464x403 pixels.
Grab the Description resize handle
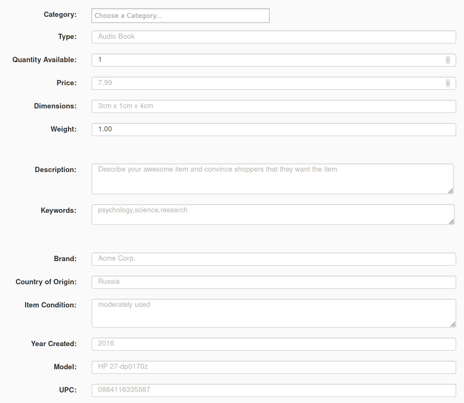pyautogui.click(x=450, y=191)
